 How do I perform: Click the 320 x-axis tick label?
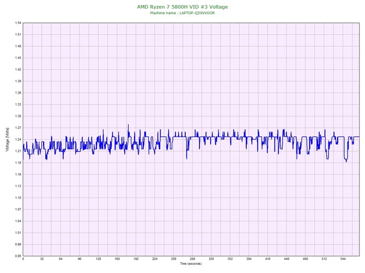tap(211, 259)
